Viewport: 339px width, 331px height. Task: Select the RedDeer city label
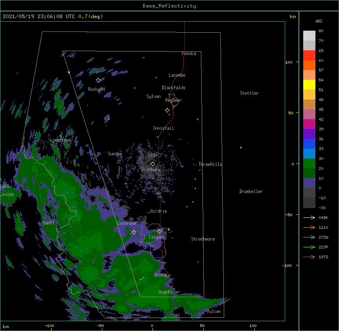tap(173, 100)
